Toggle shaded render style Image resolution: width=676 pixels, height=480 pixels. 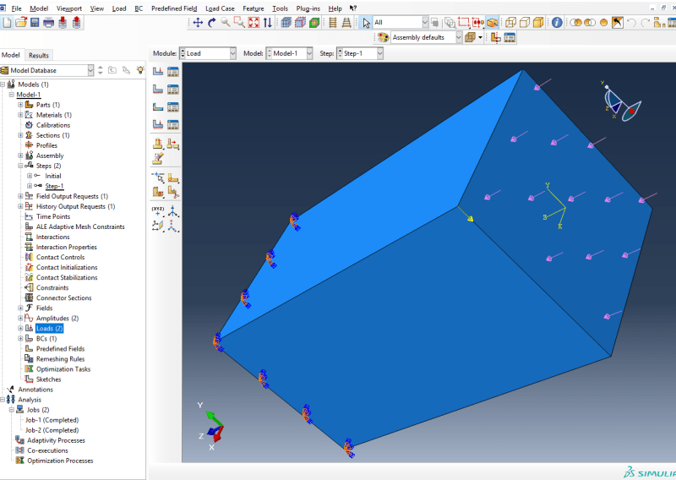(538, 23)
